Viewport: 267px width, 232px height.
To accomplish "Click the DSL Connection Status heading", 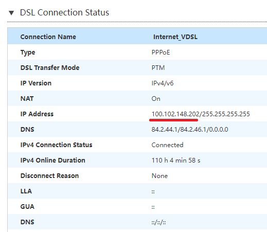I will (64, 12).
